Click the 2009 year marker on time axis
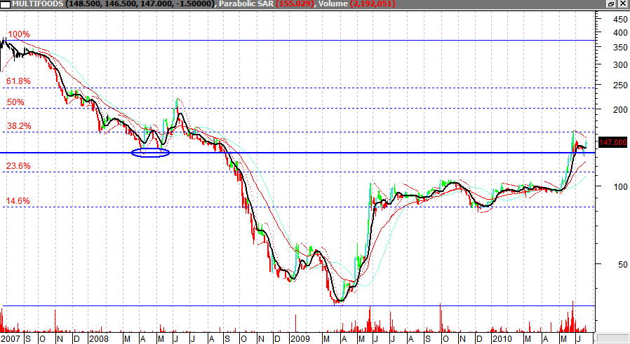Screen dimensions: 630x344 coord(300,339)
